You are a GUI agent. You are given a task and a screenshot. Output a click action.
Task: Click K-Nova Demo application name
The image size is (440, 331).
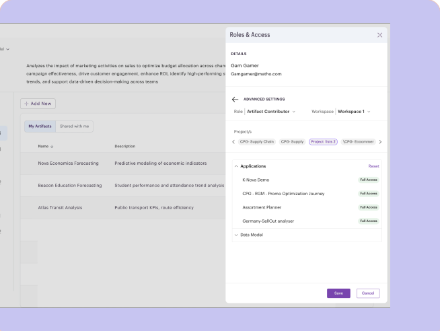[256, 180]
